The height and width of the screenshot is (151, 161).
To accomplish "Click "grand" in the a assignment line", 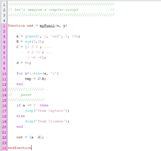I will (x=30, y=36).
